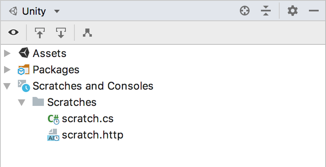The width and height of the screenshot is (326, 167).
Task: Click the Unity logo icon in header
Action: [x=13, y=11]
